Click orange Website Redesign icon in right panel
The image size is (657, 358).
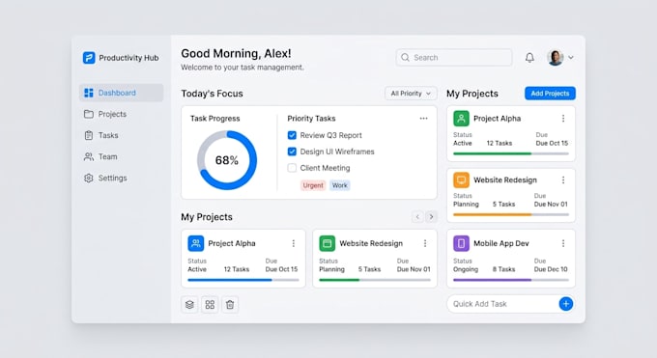point(461,180)
